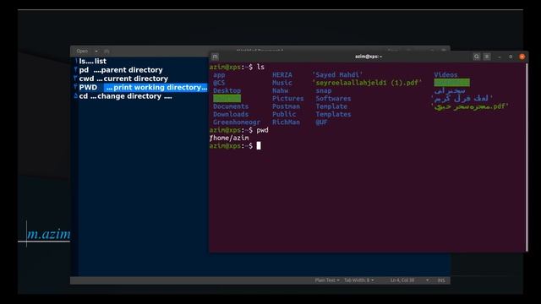Screen dimensions: 541x304
Task: Click the Open button in text editor
Action: click(82, 51)
